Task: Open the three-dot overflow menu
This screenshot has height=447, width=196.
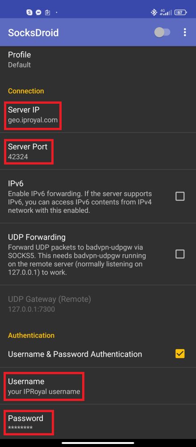Action: coord(185,32)
